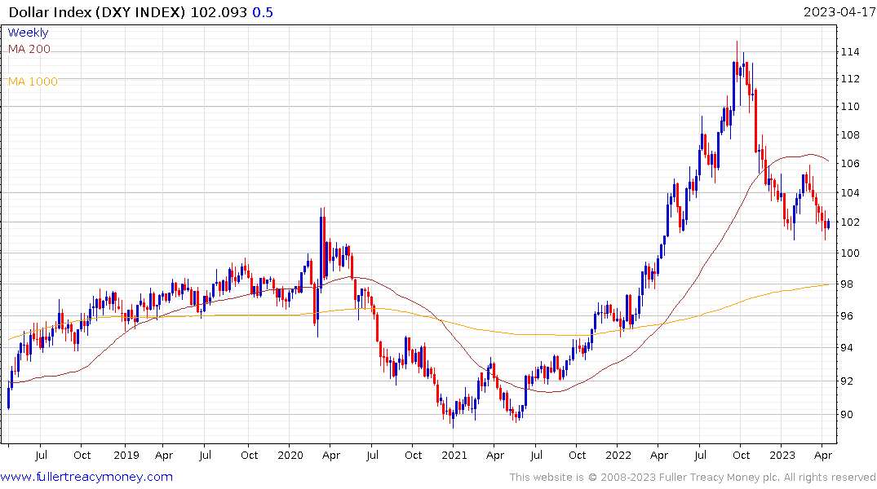Image resolution: width=877 pixels, height=489 pixels.
Task: Click the 106 price axis label
Action: (850, 163)
